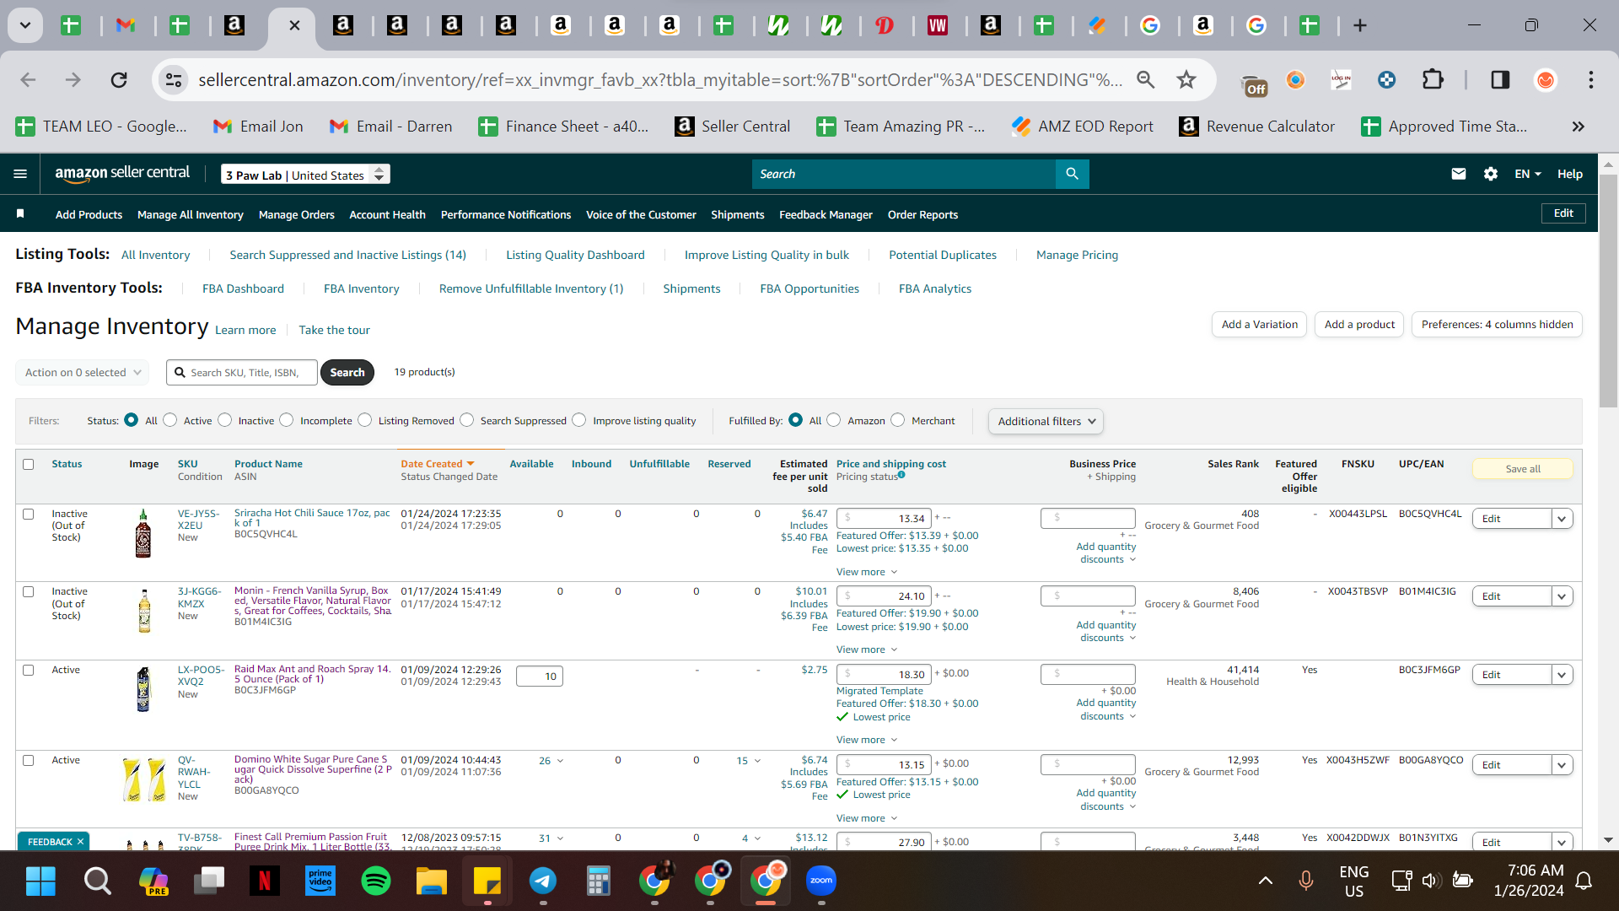Viewport: 1619px width, 911px height.
Task: Click Save all button
Action: pyautogui.click(x=1523, y=469)
